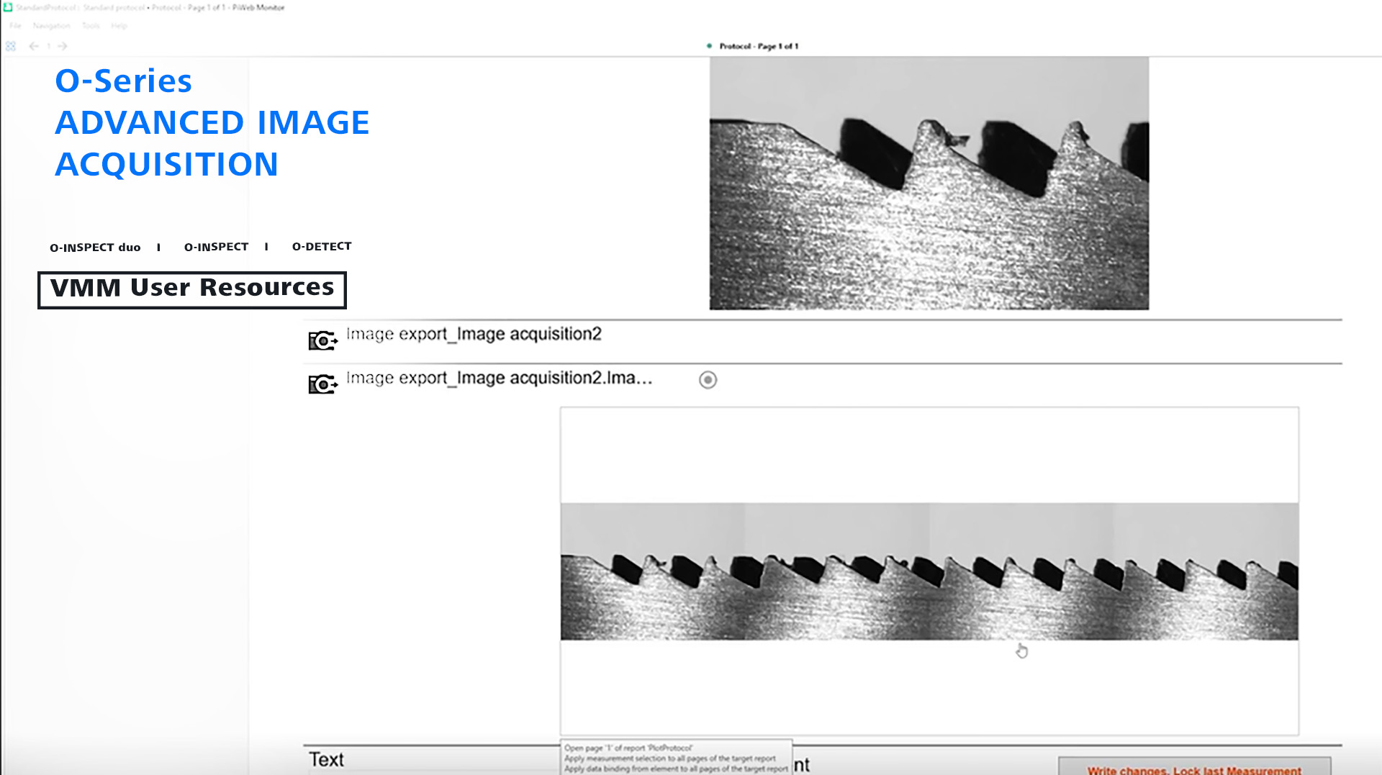
Task: Select the camera export icon beside Image acquisition2
Action: click(x=322, y=340)
